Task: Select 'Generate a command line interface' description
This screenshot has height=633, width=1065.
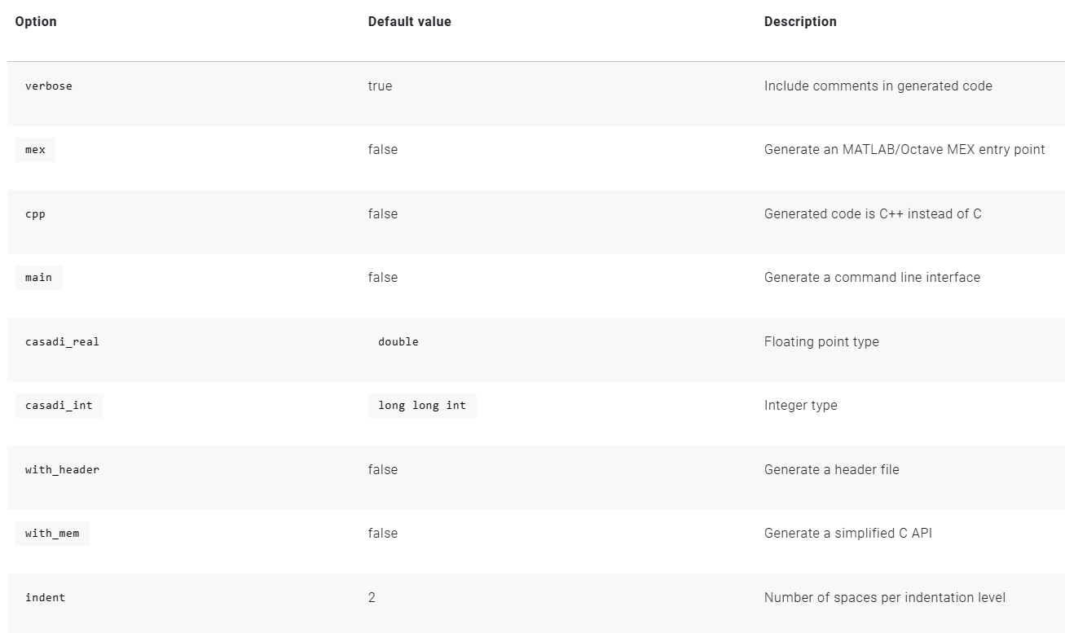Action: coord(872,278)
